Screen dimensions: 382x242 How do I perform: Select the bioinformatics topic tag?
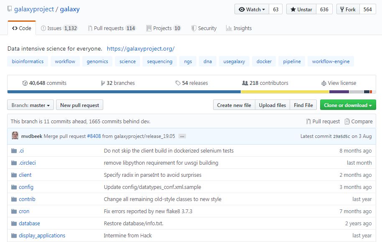[x=28, y=61]
